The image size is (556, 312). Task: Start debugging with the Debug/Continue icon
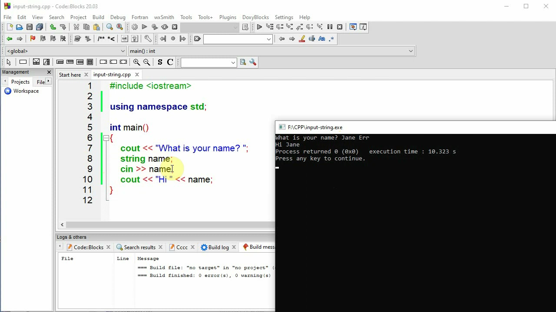259,27
